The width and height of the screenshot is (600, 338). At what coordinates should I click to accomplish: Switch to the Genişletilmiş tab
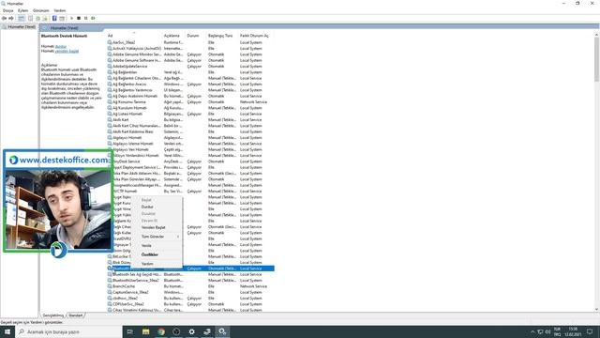(53, 315)
